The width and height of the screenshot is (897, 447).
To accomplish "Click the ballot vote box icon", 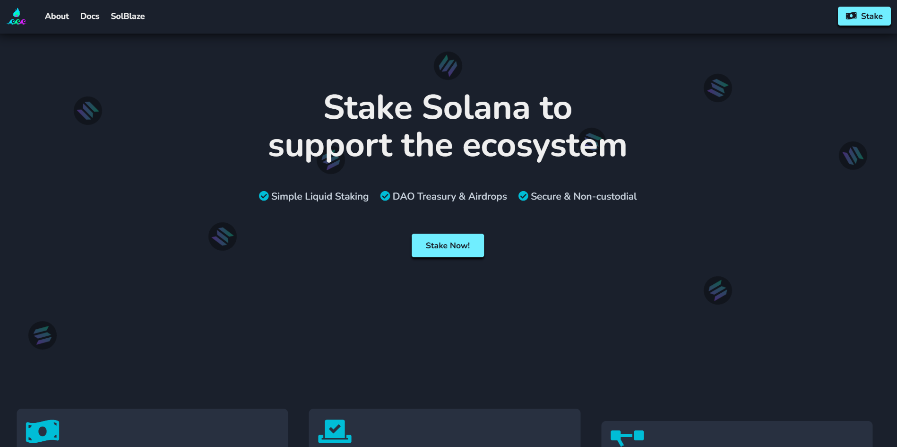I will click(335, 431).
